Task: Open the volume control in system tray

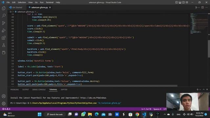Action: pos(188,114)
